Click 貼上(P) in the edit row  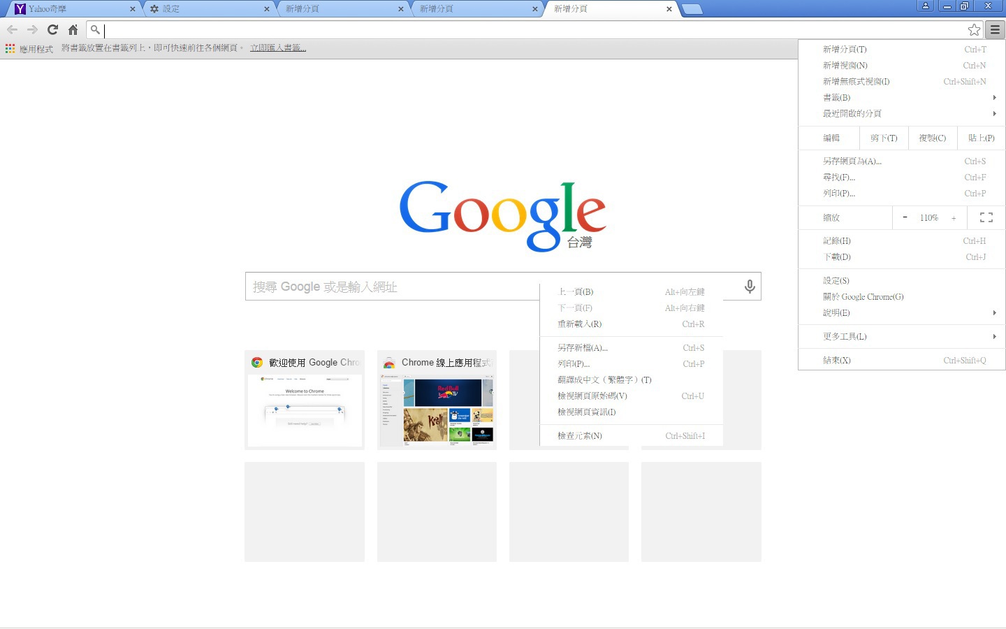(981, 138)
